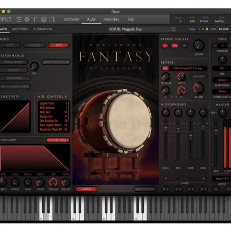Toggle the Close mic loaded indicator
This screenshot has width=231, height=232.
(x=166, y=179)
